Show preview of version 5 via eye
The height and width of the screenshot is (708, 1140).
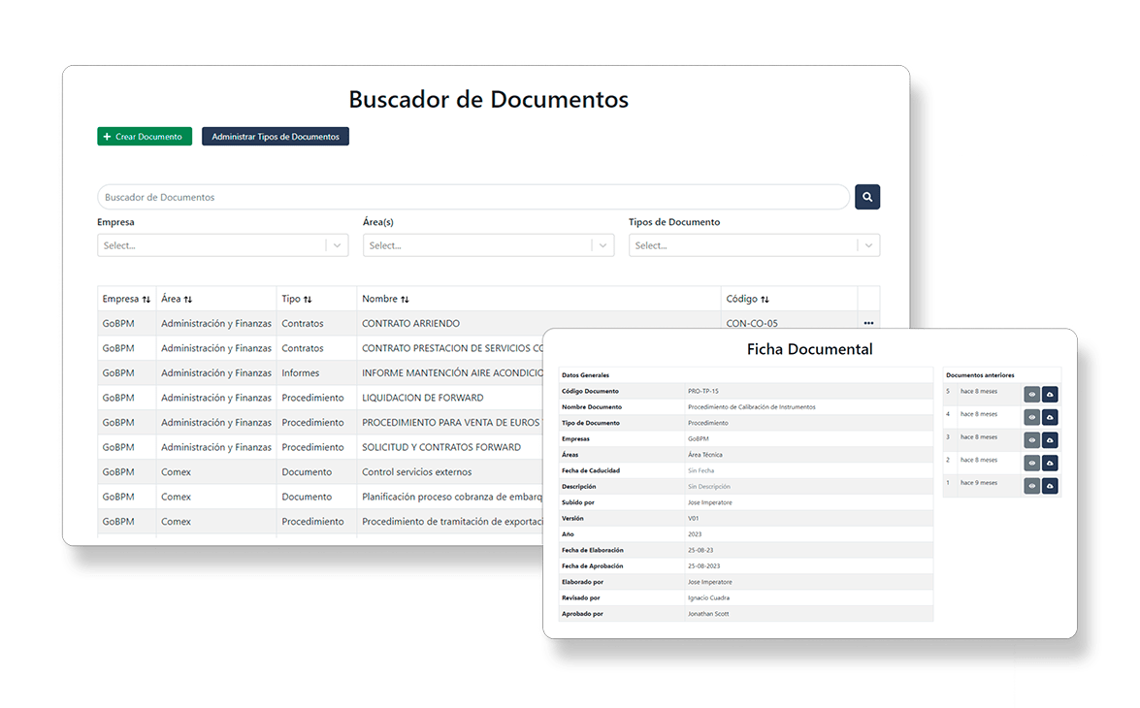1031,394
